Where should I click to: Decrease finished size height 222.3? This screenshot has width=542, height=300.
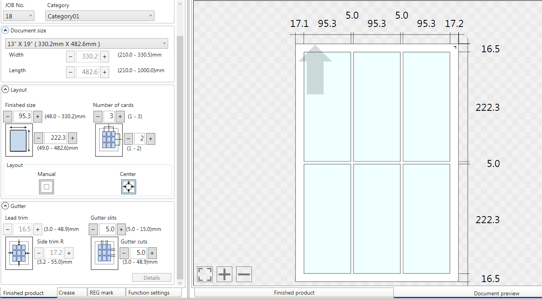(38, 138)
